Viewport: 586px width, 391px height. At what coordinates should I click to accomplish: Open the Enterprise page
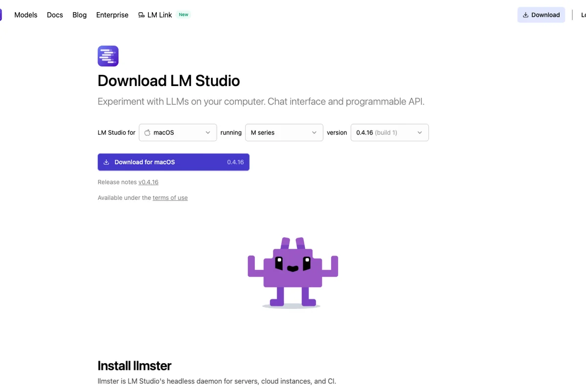click(112, 15)
